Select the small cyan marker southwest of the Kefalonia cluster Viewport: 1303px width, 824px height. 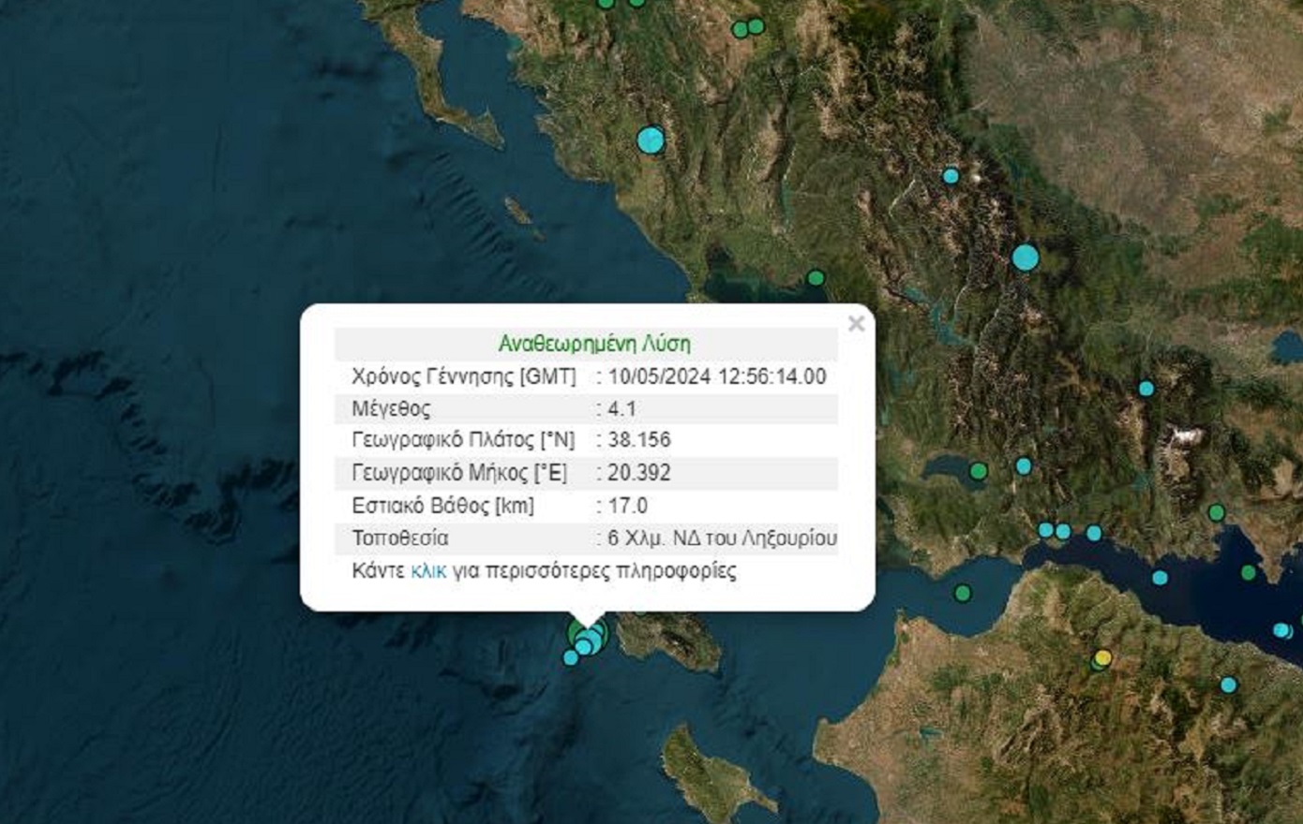click(x=570, y=658)
